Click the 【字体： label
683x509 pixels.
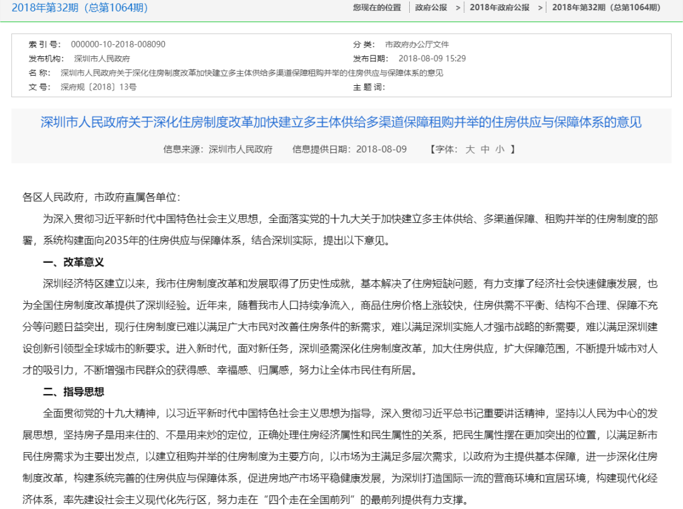444,149
